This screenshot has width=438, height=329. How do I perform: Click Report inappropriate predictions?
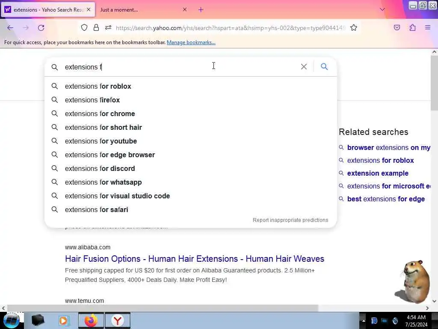[x=290, y=220]
